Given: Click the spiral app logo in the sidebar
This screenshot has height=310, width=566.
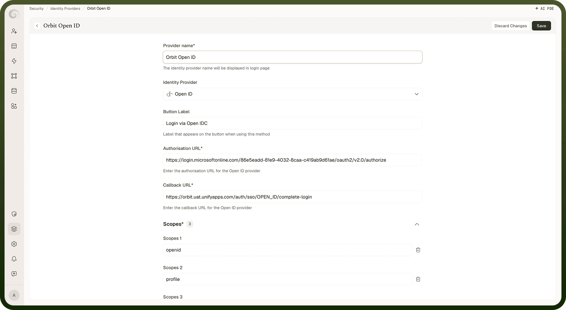Looking at the screenshot, I should pyautogui.click(x=14, y=14).
